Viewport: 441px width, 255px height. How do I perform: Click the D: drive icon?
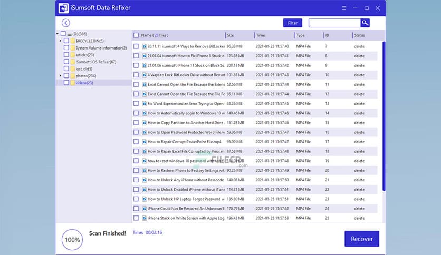69,34
